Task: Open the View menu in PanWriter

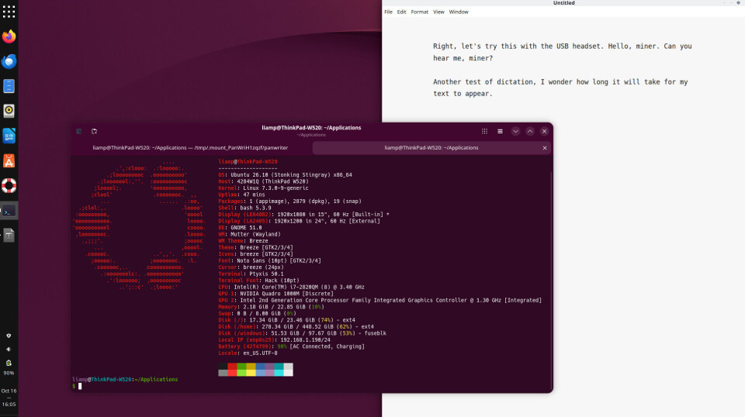Action: (438, 12)
